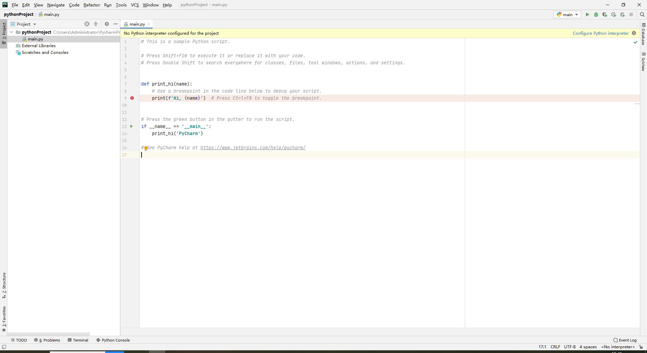Click the PyCharm logo in title bar

(5, 5)
